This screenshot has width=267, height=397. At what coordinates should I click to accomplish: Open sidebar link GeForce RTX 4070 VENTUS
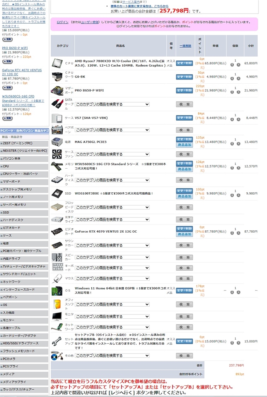coord(22,72)
